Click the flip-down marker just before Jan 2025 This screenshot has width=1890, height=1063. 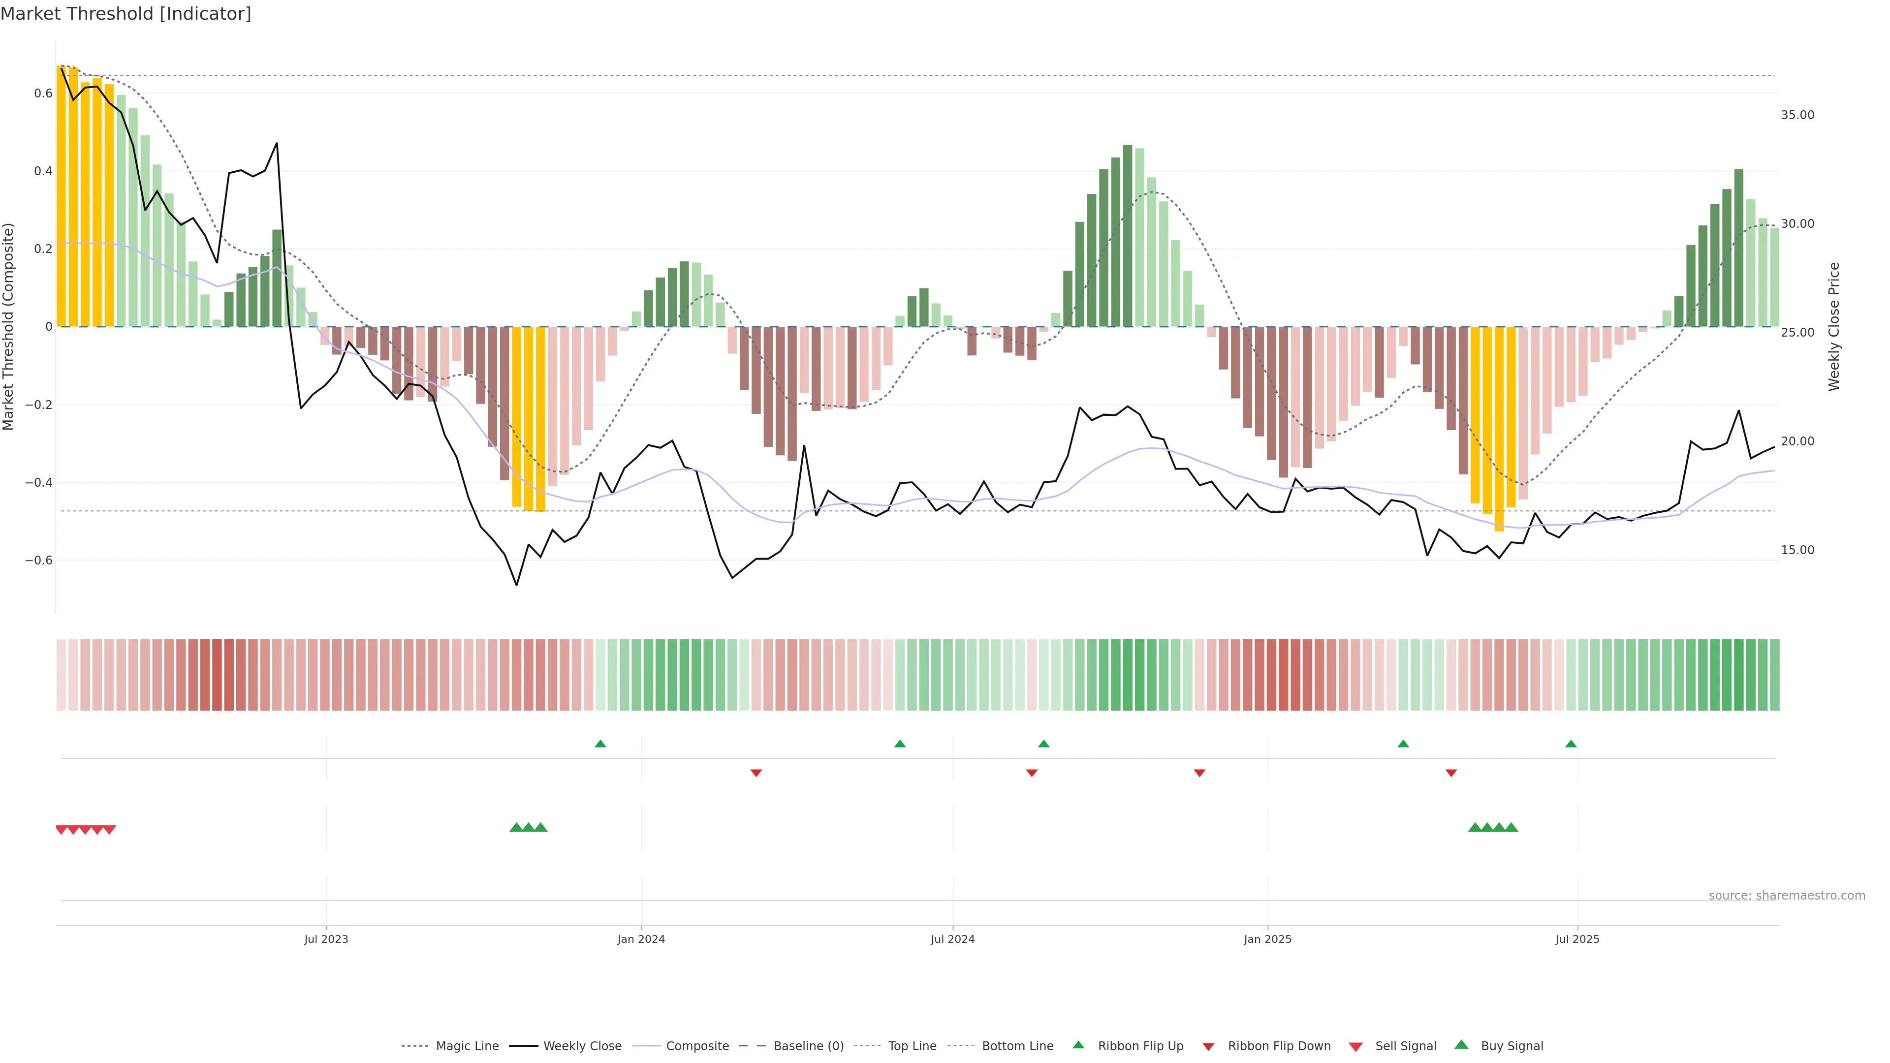(x=1199, y=773)
